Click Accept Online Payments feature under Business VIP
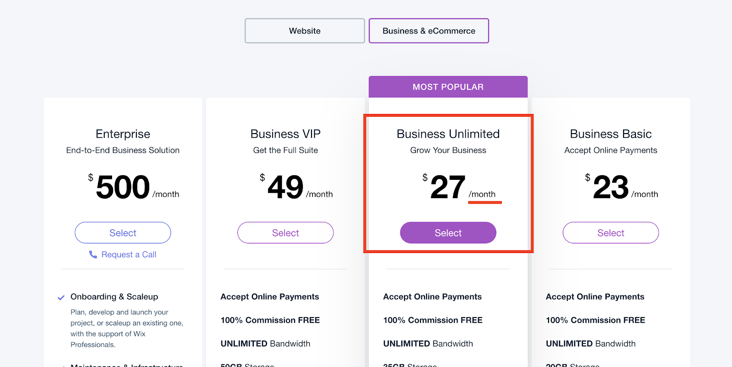The width and height of the screenshot is (732, 367). (270, 297)
